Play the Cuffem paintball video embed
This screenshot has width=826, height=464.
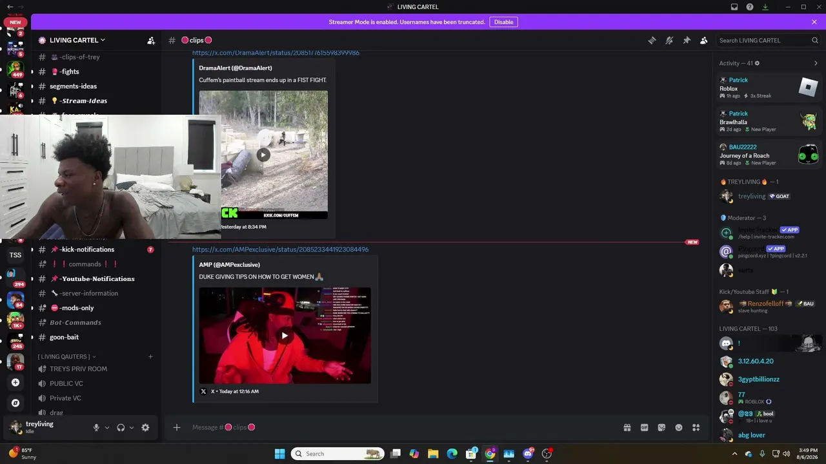[263, 155]
